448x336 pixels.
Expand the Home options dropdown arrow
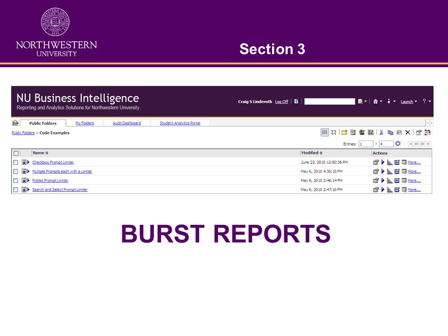coord(381,101)
